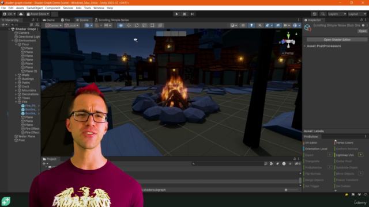369x207 pixels.
Task: Toggle Scene effects (skybox, fog) button
Action: 267,25
